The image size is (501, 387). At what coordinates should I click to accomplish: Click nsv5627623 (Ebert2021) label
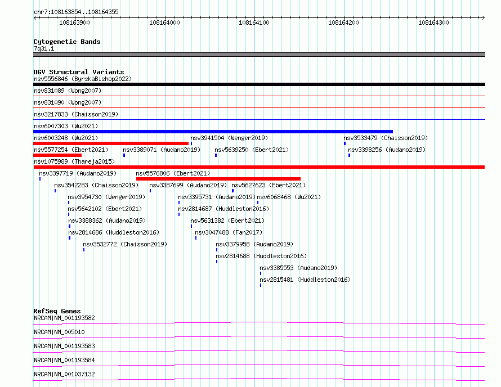tap(269, 185)
